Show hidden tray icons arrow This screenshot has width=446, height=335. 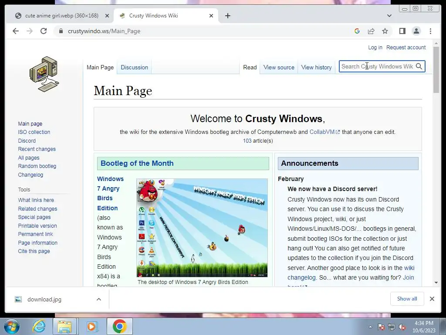tap(370, 327)
